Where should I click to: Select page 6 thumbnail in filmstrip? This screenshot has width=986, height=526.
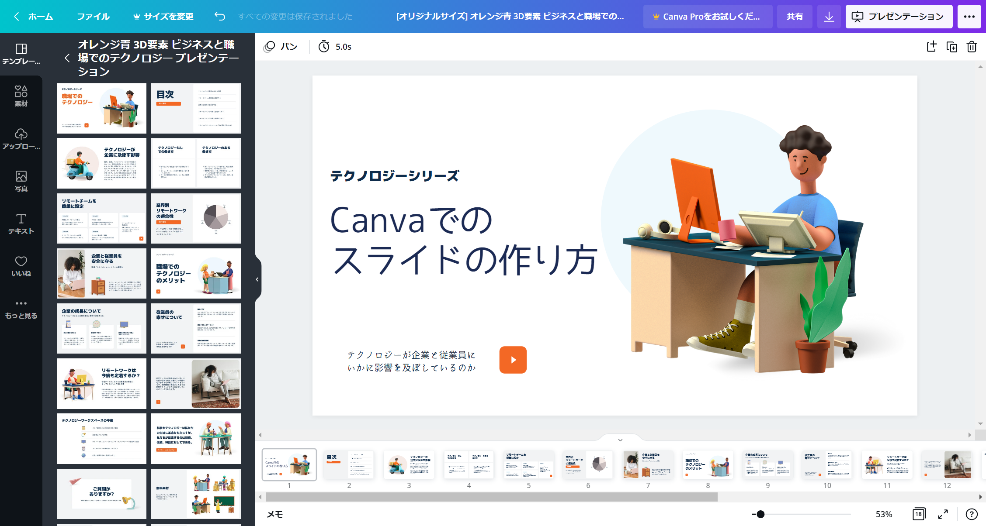pyautogui.click(x=588, y=464)
